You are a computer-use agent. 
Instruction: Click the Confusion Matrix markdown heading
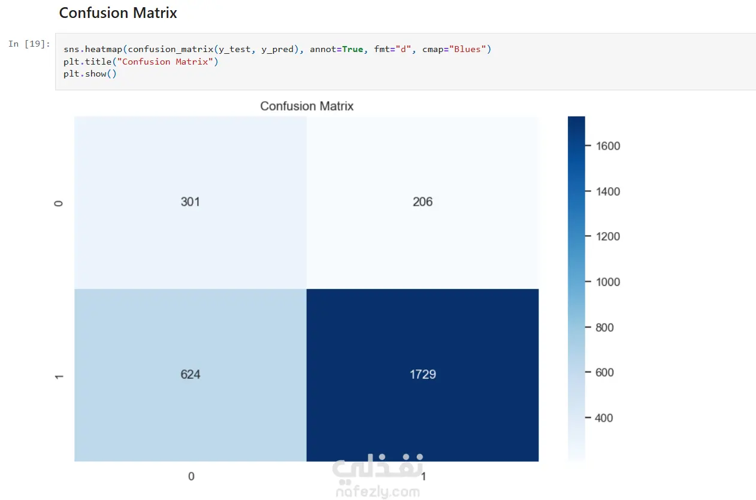point(118,13)
